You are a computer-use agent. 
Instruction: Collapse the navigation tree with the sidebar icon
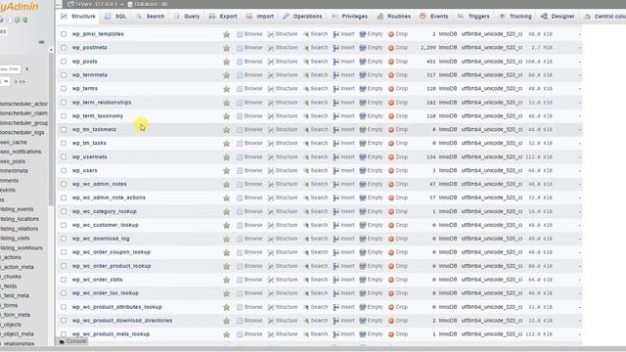pyautogui.click(x=41, y=42)
